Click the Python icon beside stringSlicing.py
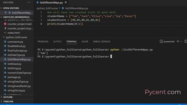 point(5,90)
